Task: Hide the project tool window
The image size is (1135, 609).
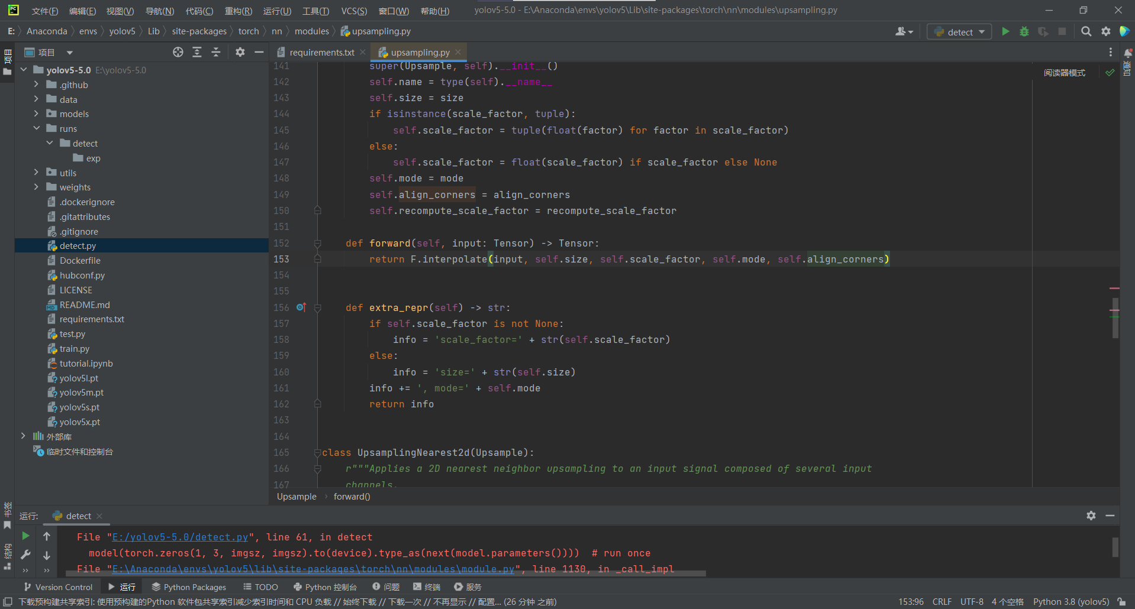Action: 259,52
